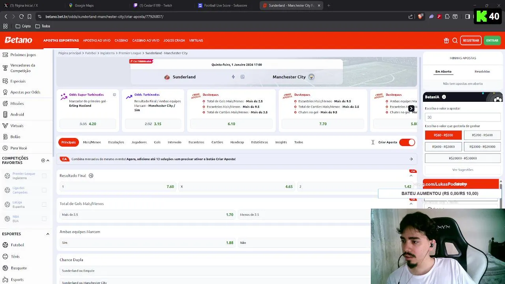505x284 pixels.
Task: Add a favorite competition with plus icon
Action: click(x=43, y=161)
